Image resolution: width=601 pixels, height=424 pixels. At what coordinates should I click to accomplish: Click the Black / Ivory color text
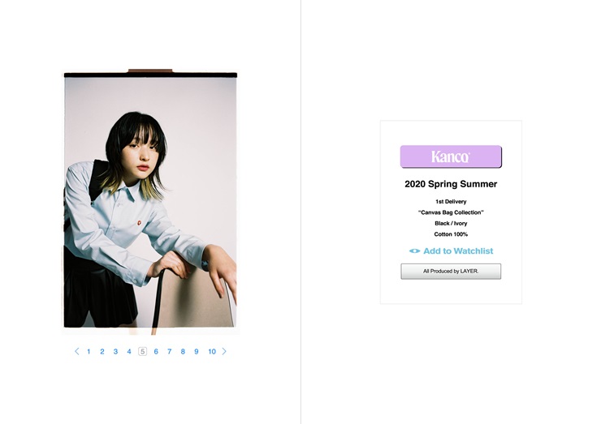coord(451,223)
